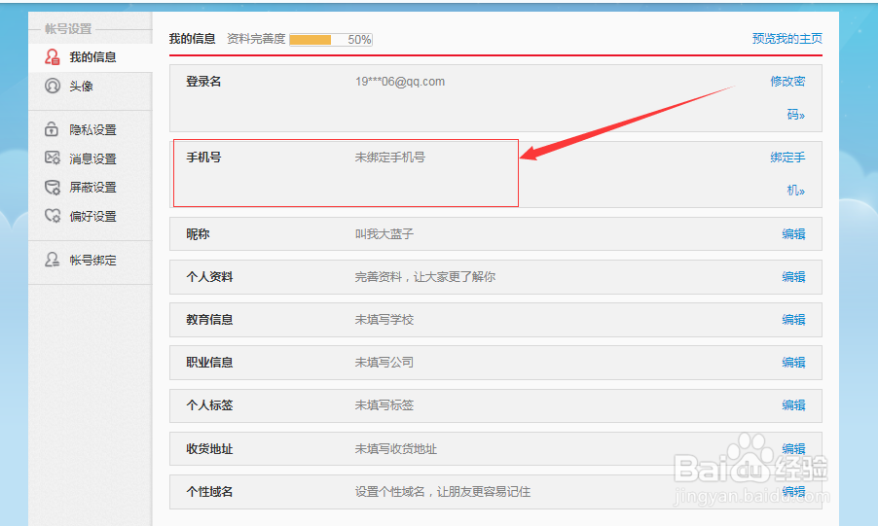878x526 pixels.
Task: Go to 偏好设置 section
Action: (91, 216)
